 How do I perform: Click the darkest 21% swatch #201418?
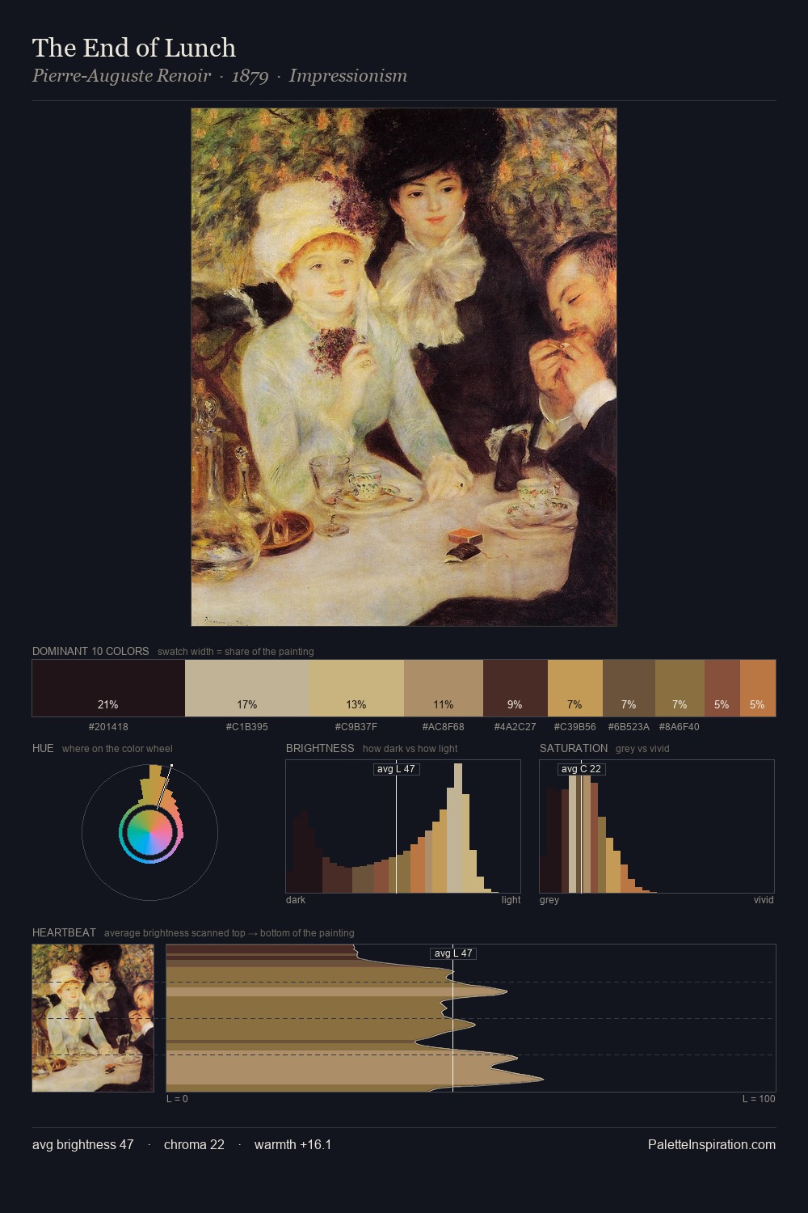point(108,688)
